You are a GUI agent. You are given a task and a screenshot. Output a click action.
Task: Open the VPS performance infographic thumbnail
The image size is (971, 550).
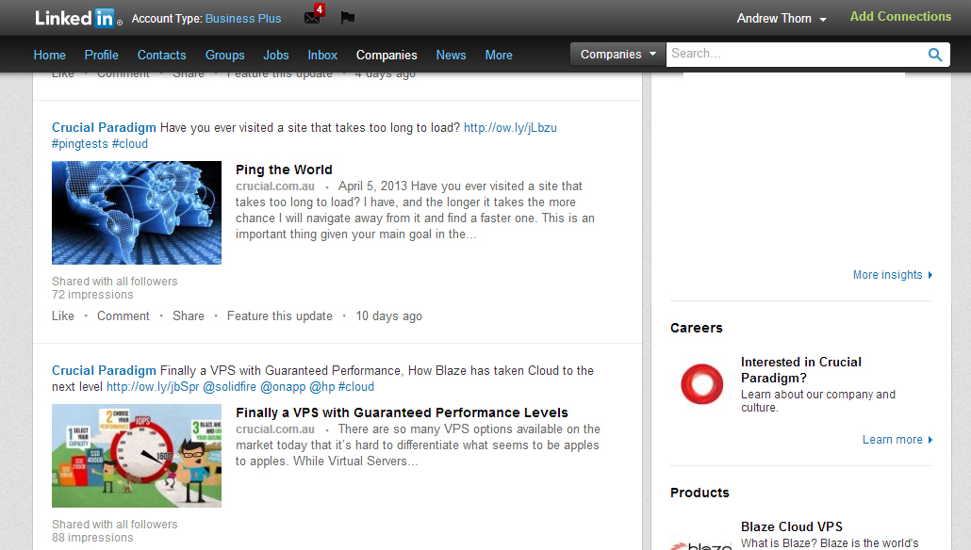pos(137,456)
